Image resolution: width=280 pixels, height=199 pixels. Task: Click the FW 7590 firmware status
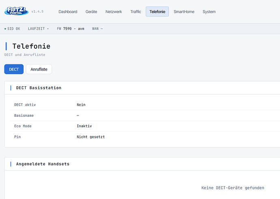pyautogui.click(x=71, y=29)
